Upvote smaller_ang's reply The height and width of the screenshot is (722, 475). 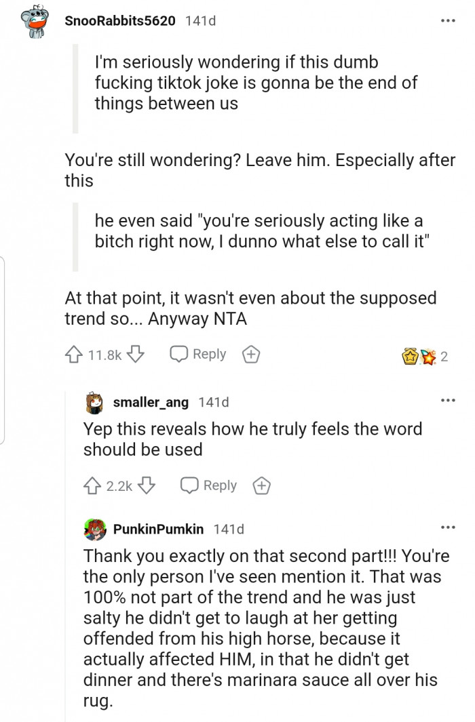tap(93, 485)
